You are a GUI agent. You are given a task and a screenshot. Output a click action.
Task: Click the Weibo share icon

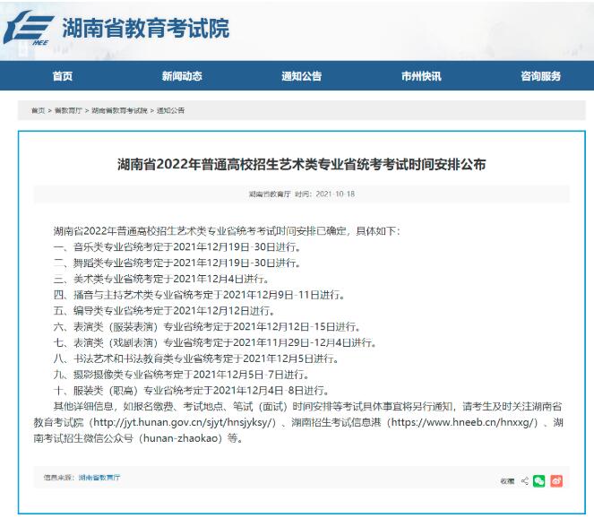[556, 481]
